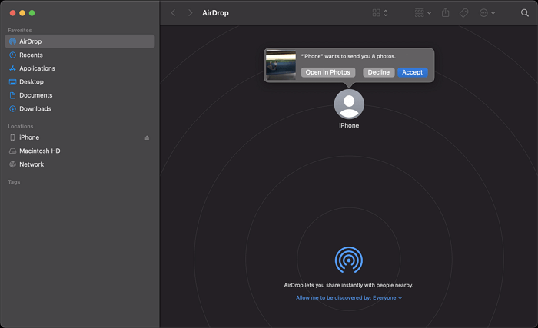Open the search magnifier in the toolbar

point(525,13)
